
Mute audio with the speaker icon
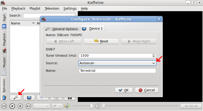67,106
